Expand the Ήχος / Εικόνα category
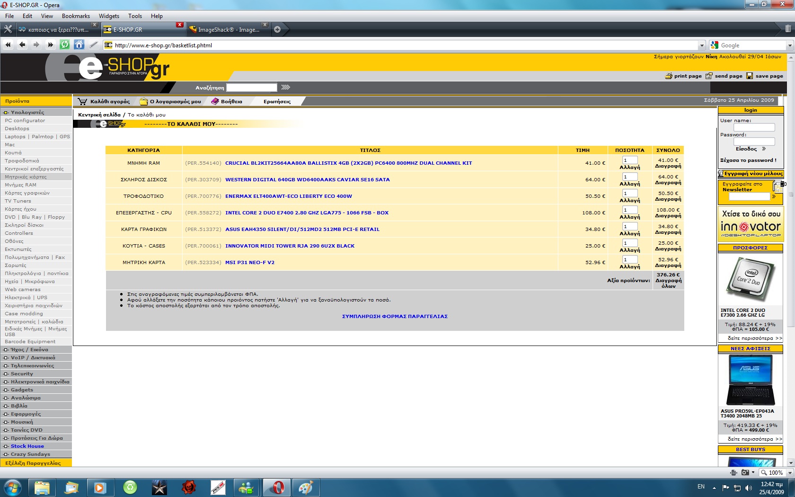This screenshot has width=795, height=497. (x=6, y=350)
